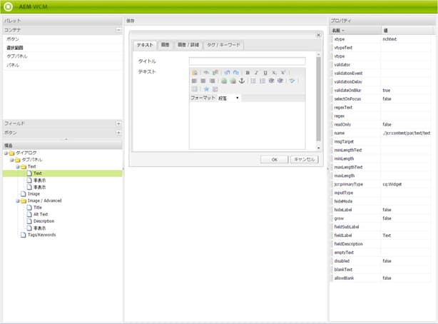Image resolution: width=438 pixels, height=324 pixels.
Task: Collapse the コンテナ palette section
Action: (118, 30)
